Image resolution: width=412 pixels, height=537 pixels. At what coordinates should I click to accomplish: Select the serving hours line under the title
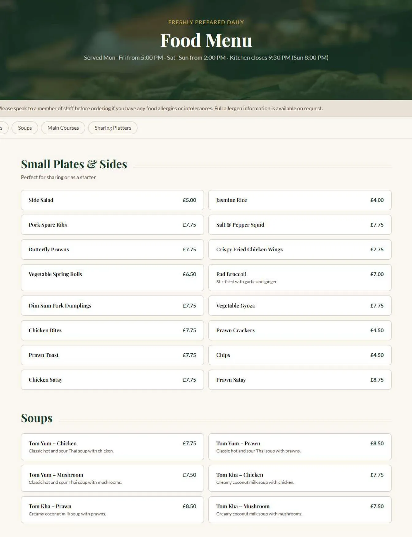206,58
